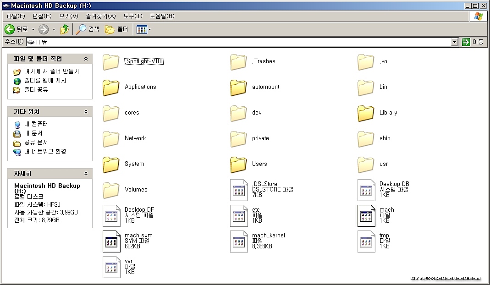The image size is (490, 285).
Task: Select the Users folder icon
Action: click(x=238, y=164)
